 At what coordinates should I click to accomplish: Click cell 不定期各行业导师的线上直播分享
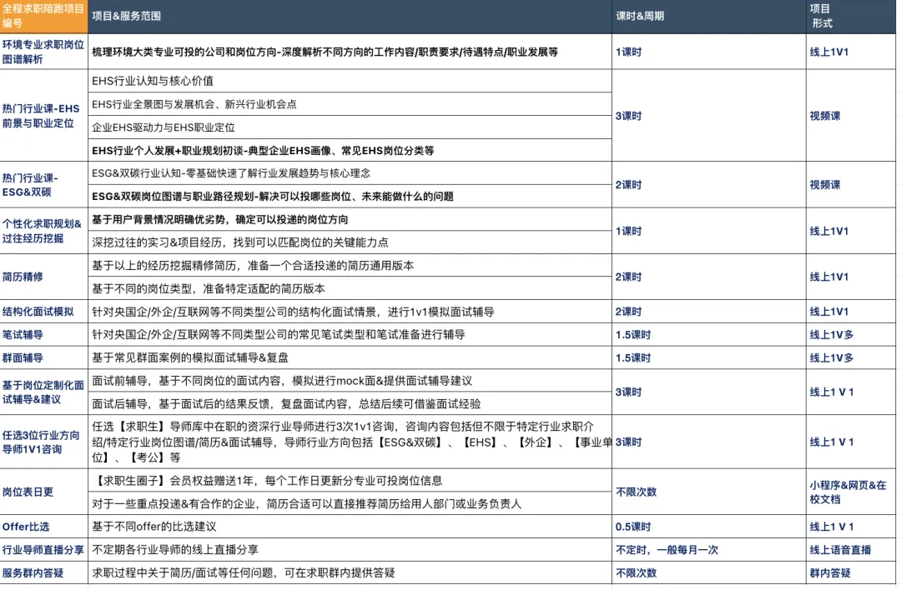tap(350, 549)
